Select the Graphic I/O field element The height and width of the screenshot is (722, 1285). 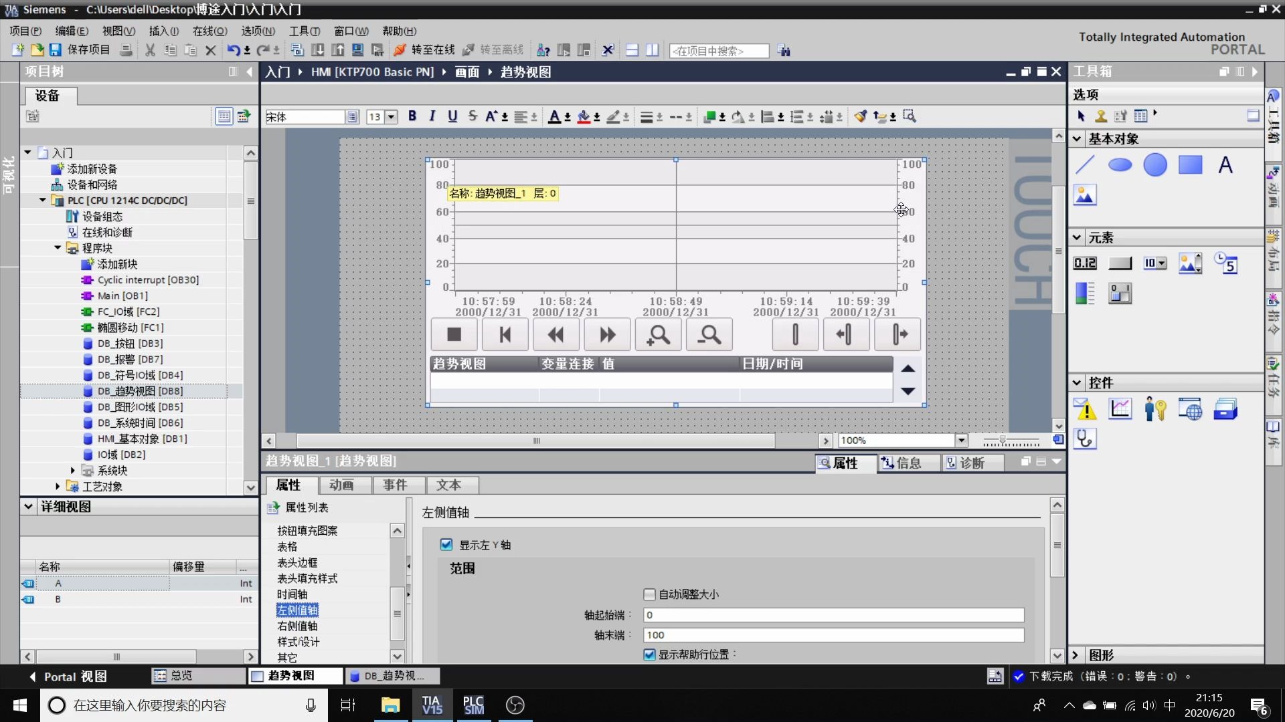tap(1190, 263)
